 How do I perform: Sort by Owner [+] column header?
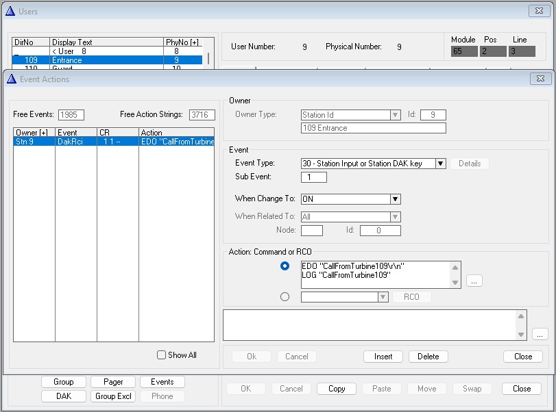click(x=34, y=133)
